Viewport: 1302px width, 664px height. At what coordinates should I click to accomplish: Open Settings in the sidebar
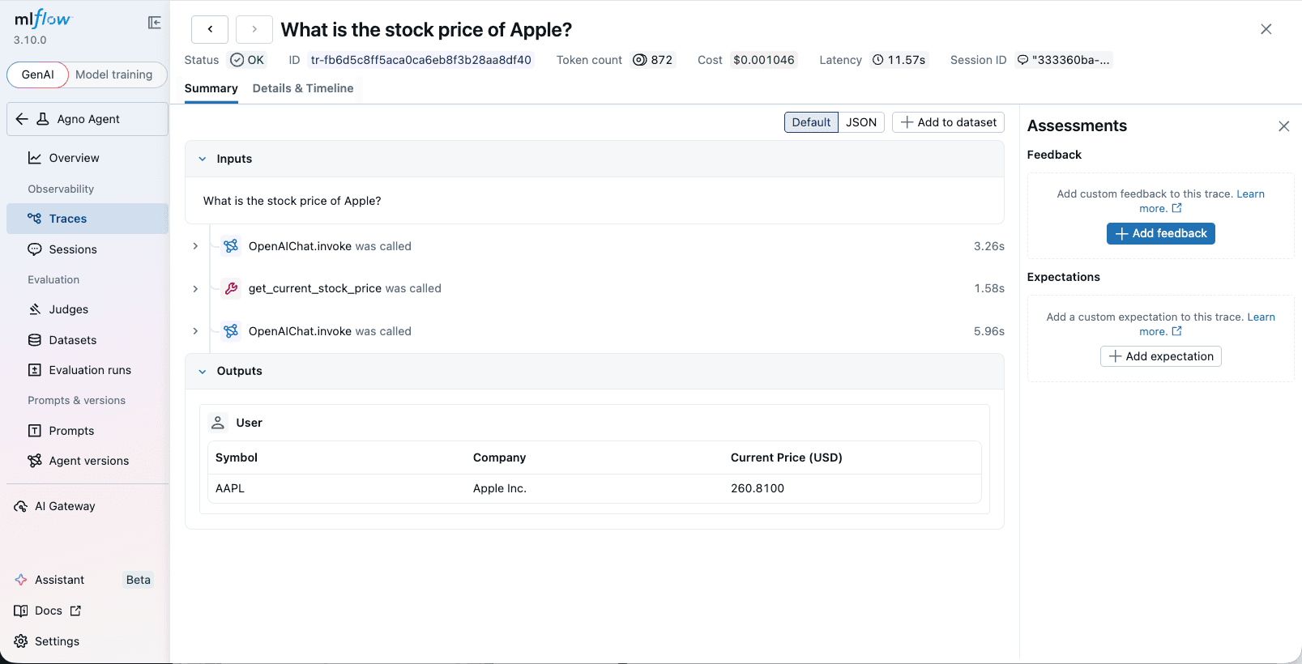[47, 641]
